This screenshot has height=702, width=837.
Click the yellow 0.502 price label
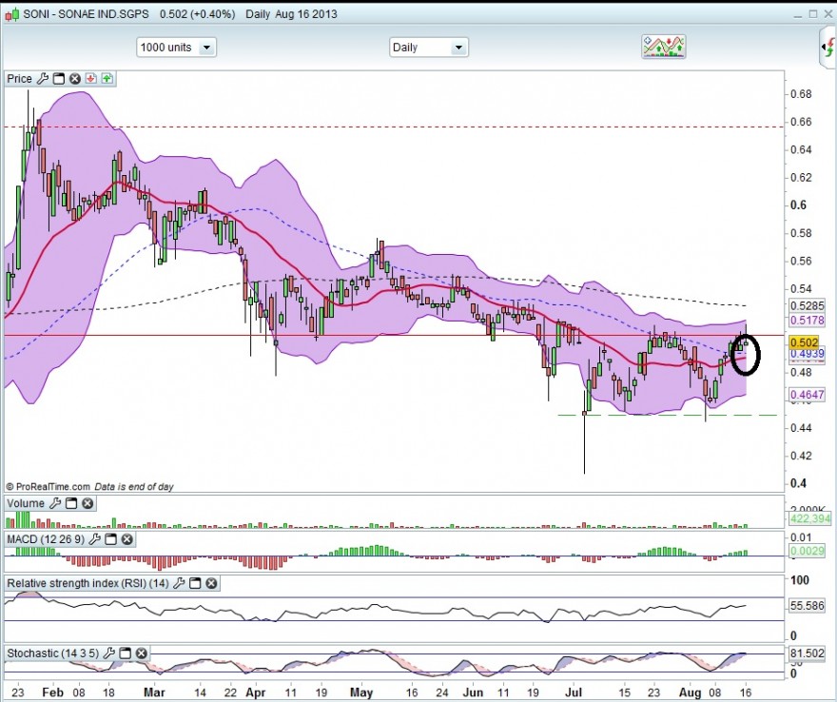point(804,342)
